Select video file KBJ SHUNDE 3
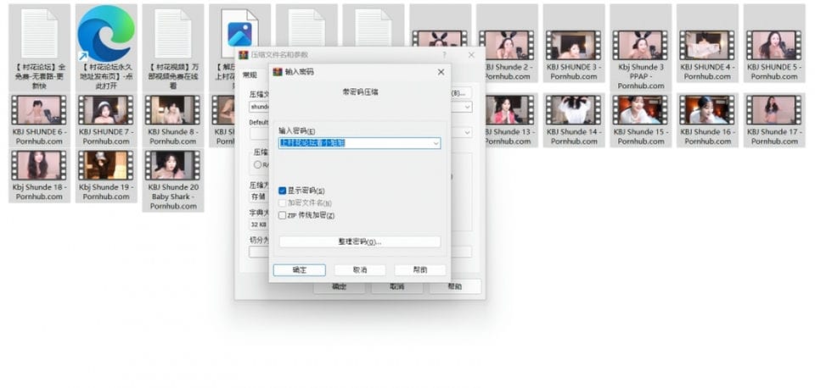The height and width of the screenshot is (388, 815). tap(574, 44)
